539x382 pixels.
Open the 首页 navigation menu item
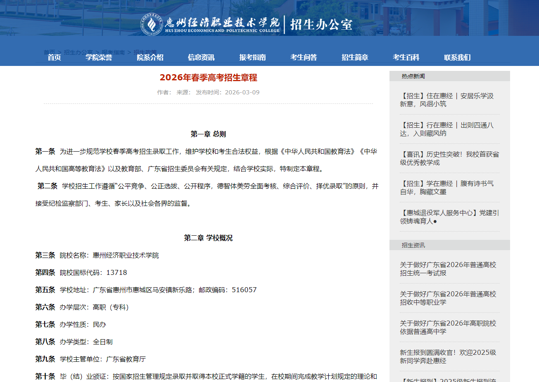54,58
